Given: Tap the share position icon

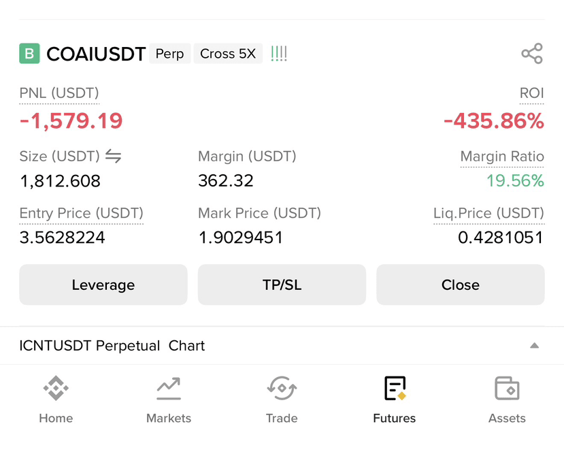Looking at the screenshot, I should pyautogui.click(x=532, y=54).
